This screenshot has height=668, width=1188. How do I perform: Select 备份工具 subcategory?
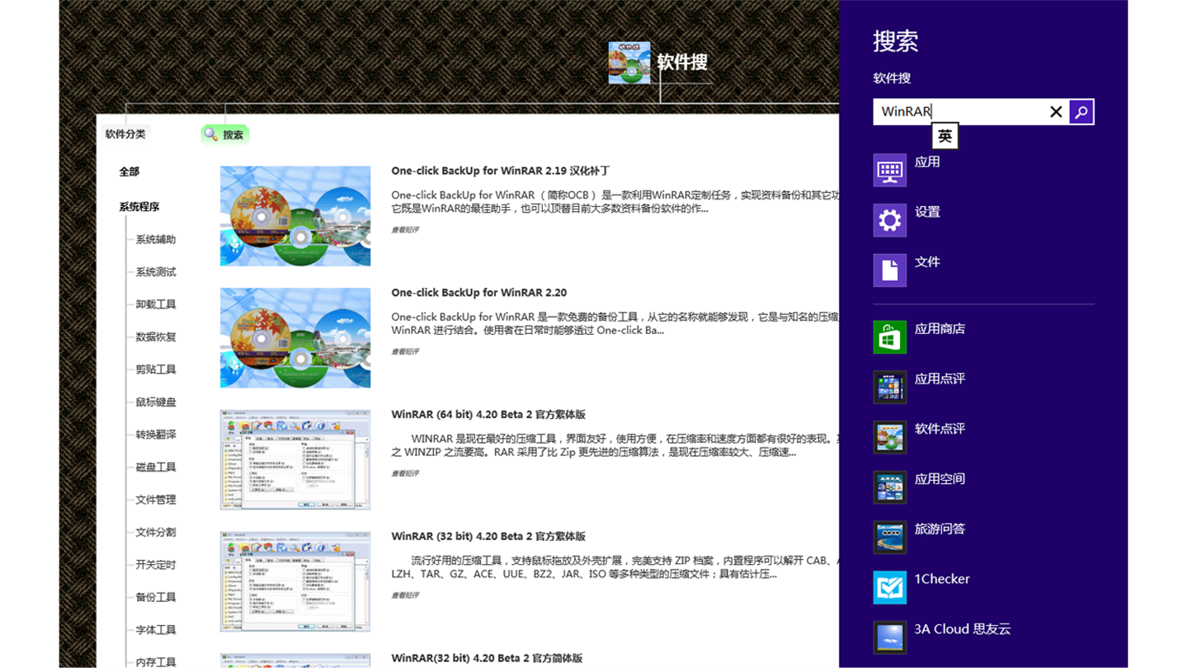156,597
